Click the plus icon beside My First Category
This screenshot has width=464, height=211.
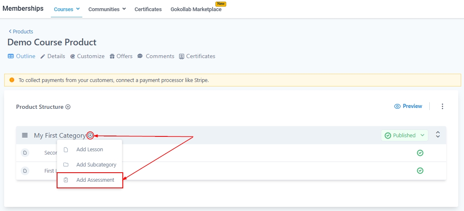[x=91, y=136]
